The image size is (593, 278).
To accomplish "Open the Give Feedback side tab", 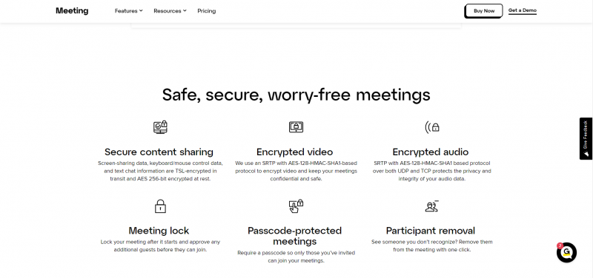I will click(x=586, y=138).
